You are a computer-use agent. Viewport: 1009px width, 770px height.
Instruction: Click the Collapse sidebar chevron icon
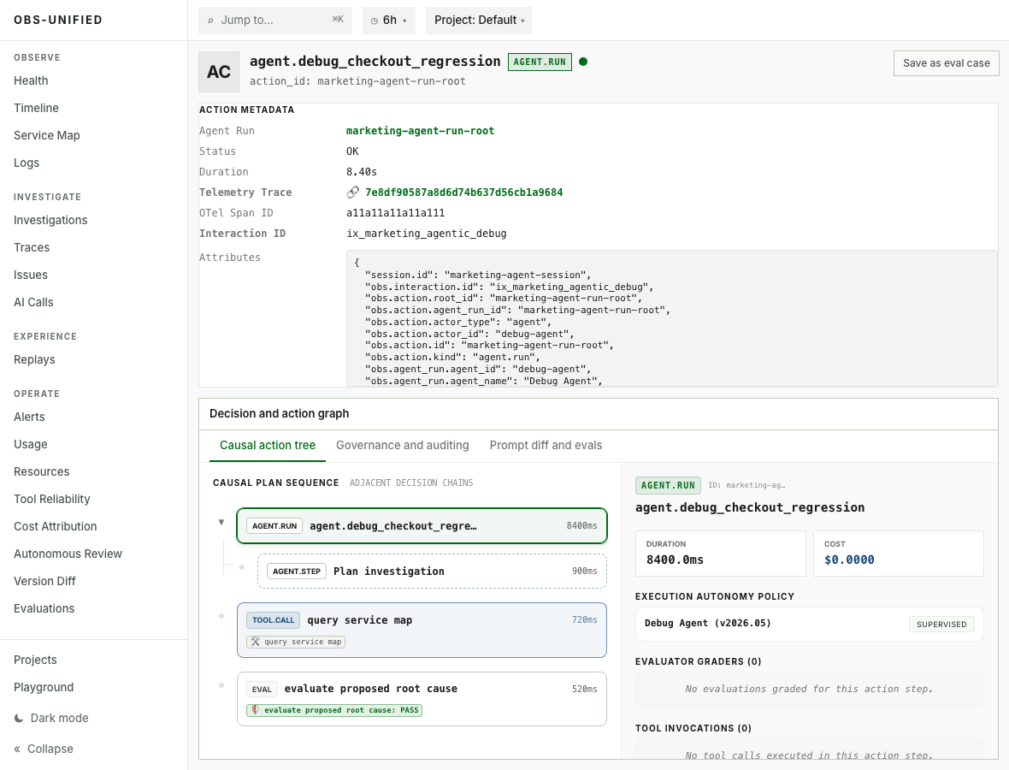[x=17, y=749]
